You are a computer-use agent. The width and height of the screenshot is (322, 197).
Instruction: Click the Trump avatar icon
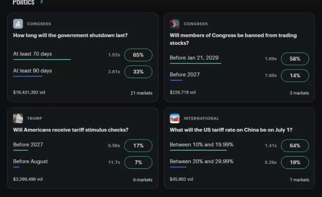pyautogui.click(x=18, y=118)
